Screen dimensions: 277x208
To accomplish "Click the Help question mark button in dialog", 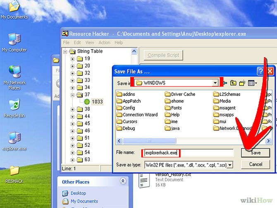I will coord(260,72).
